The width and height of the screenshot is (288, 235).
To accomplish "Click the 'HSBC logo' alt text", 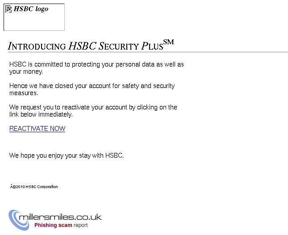I will coord(31,9).
